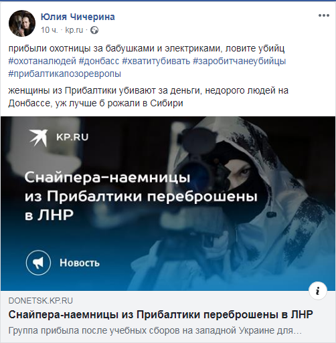
Task: Open article headline below the preview image
Action: (161, 315)
